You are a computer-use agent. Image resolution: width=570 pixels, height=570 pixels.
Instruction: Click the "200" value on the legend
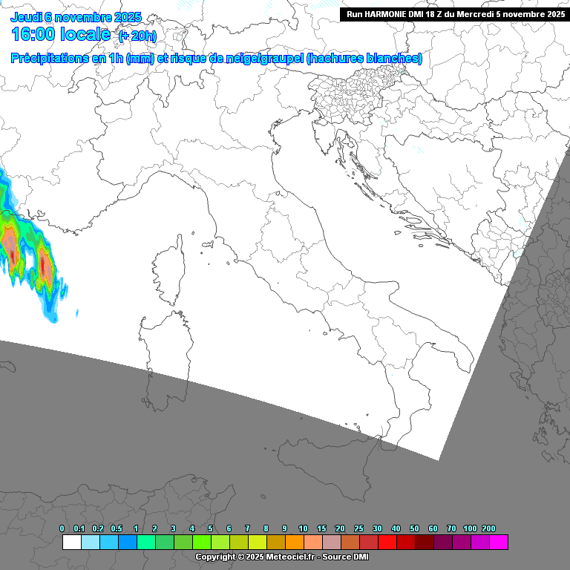pyautogui.click(x=488, y=528)
